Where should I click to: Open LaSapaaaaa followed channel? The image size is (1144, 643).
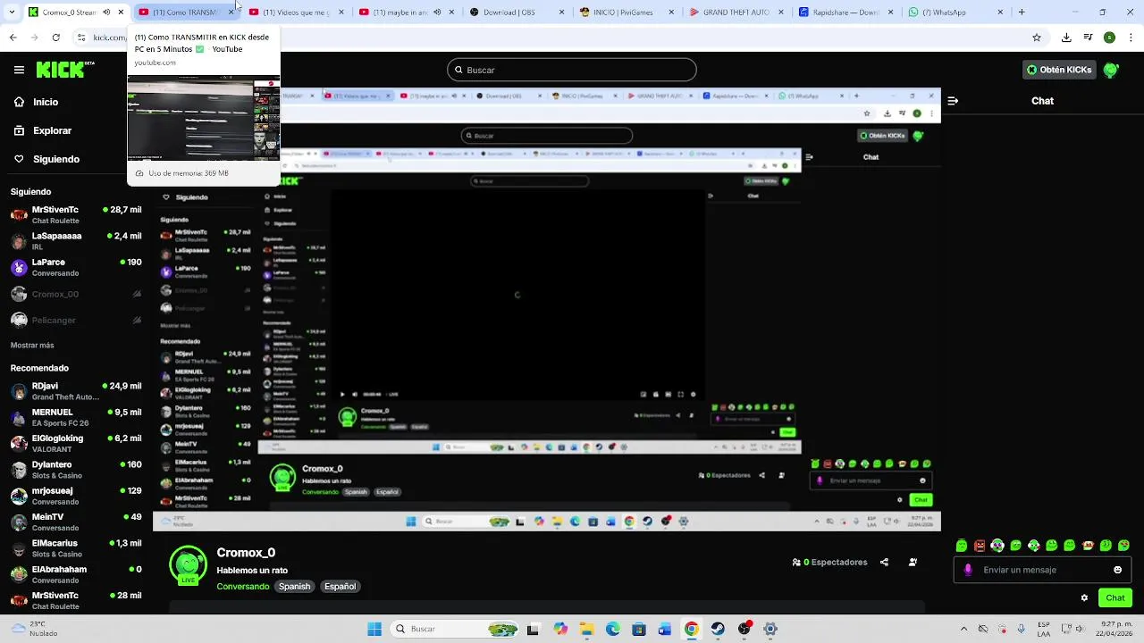pyautogui.click(x=76, y=241)
